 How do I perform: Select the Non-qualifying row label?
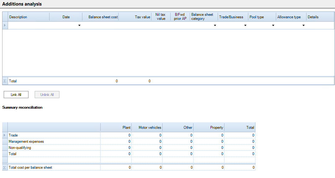pyautogui.click(x=20, y=148)
